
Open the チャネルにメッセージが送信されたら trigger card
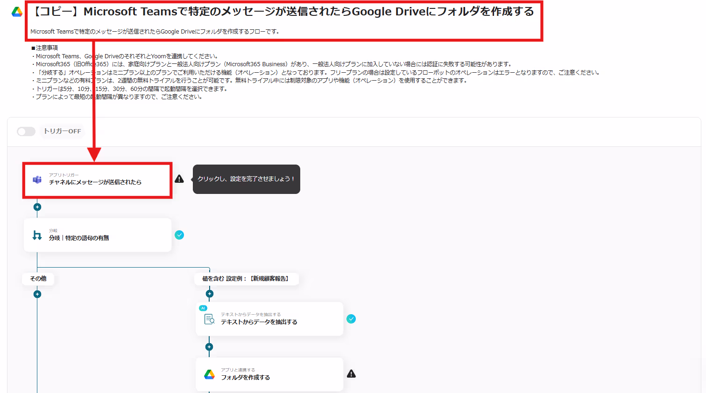(x=98, y=180)
